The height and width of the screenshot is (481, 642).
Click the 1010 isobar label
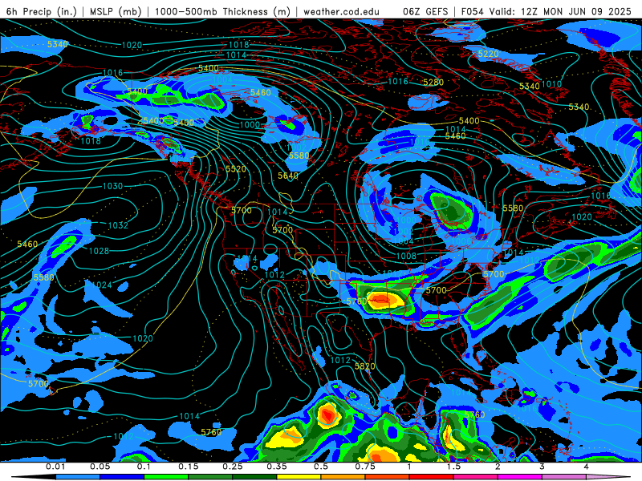tap(551, 84)
